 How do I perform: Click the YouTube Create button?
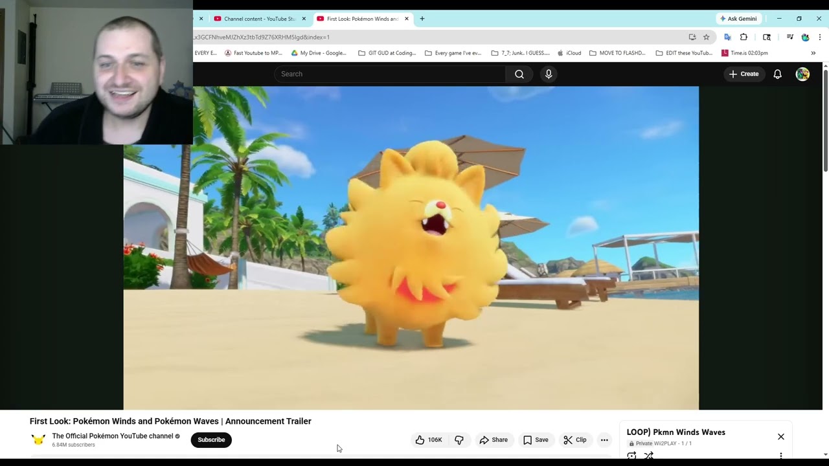coord(744,74)
